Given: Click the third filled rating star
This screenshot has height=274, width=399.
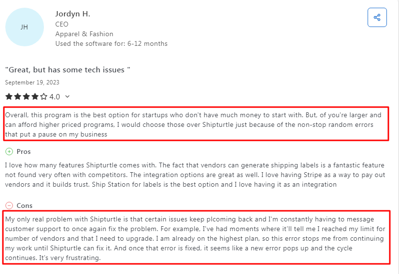Looking at the screenshot, I should click(27, 96).
